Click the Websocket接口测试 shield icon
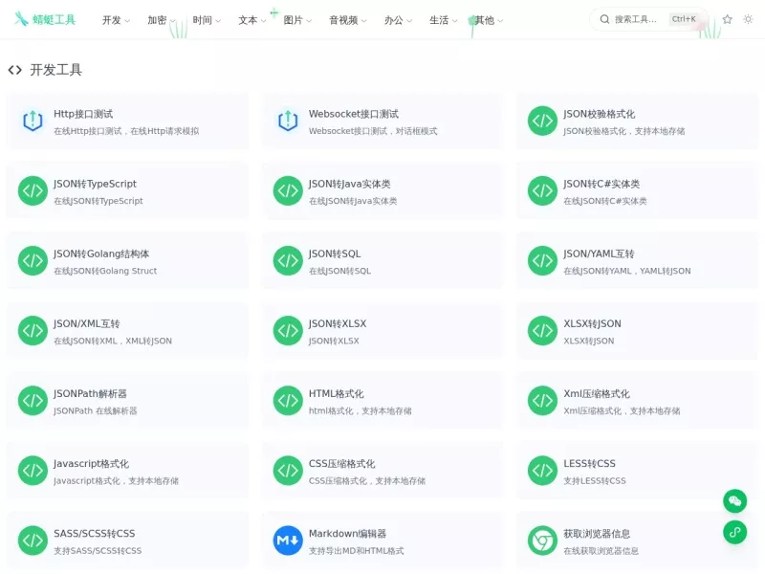Screen dimensions: 765x574 (288, 121)
